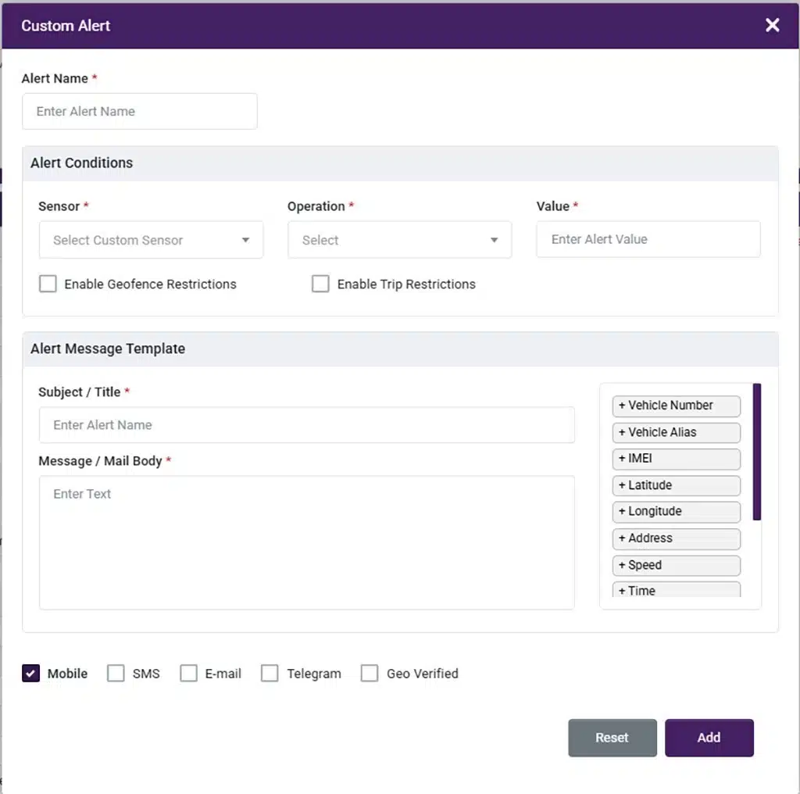
Task: Enable SMS notifications
Action: point(116,673)
